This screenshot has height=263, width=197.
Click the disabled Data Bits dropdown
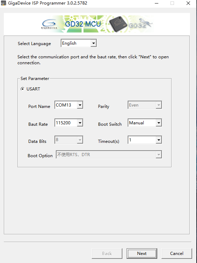point(69,140)
